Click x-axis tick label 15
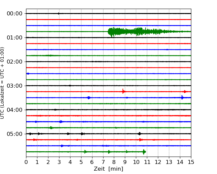The image size is (217, 174). [191, 162]
